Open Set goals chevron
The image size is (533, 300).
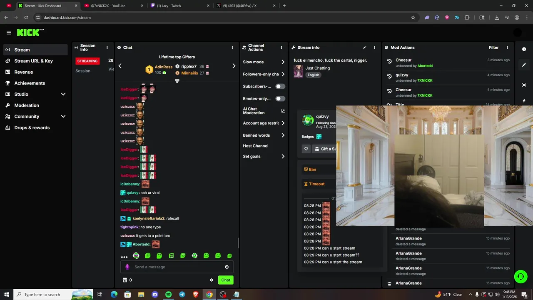pos(283,157)
